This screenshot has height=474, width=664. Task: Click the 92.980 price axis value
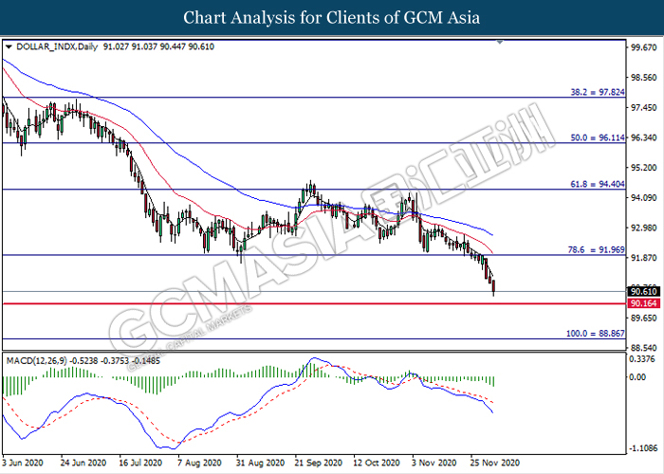click(x=644, y=228)
